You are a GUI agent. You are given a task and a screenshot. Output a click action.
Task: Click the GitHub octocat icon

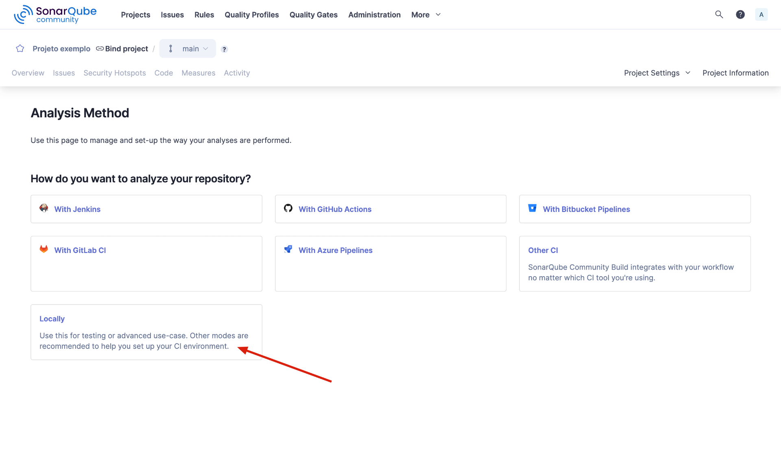click(x=288, y=208)
